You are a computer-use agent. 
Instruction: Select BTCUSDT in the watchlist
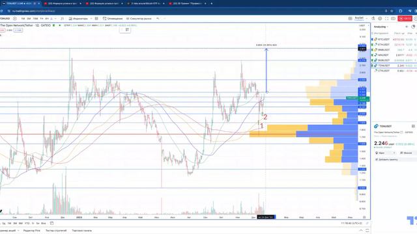[x=394, y=39]
